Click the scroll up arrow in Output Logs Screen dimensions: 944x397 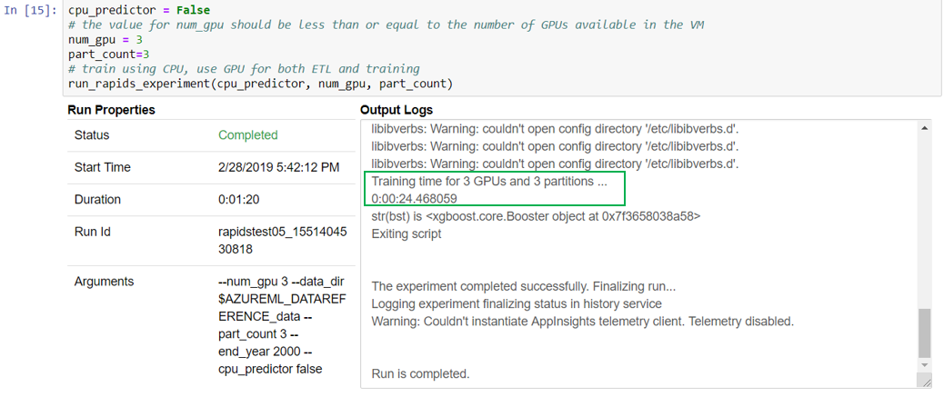(925, 129)
